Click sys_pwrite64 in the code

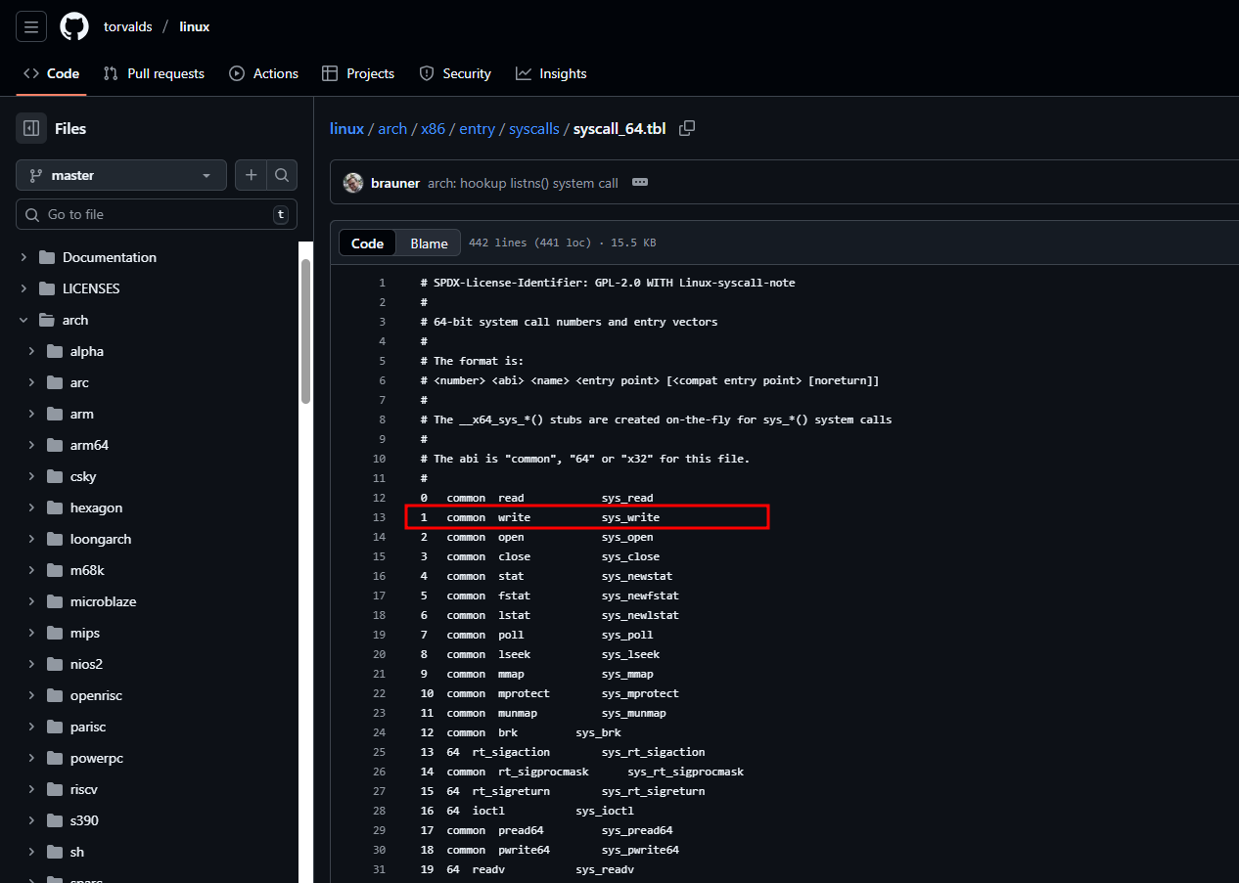tap(640, 850)
